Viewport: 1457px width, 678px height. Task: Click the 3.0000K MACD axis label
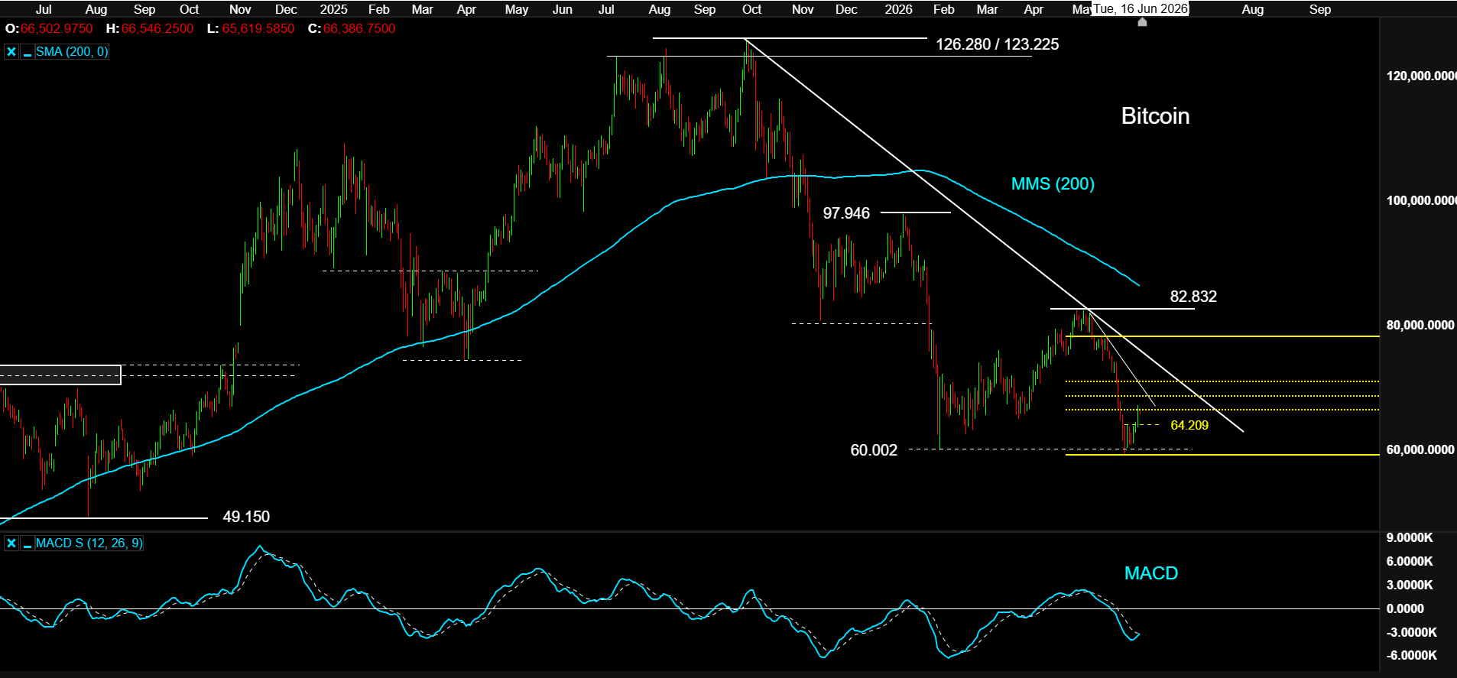click(1410, 586)
